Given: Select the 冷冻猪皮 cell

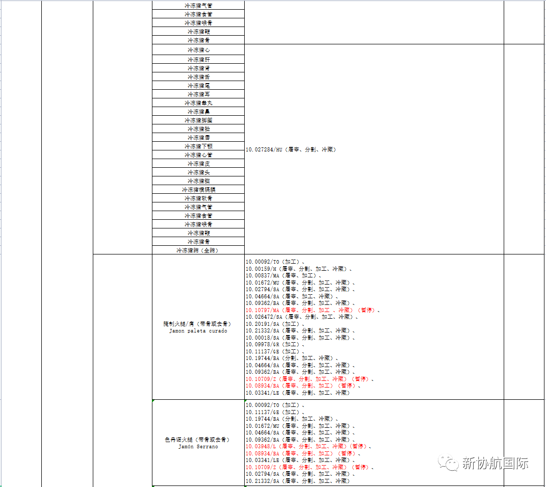Looking at the screenshot, I should tap(198, 163).
